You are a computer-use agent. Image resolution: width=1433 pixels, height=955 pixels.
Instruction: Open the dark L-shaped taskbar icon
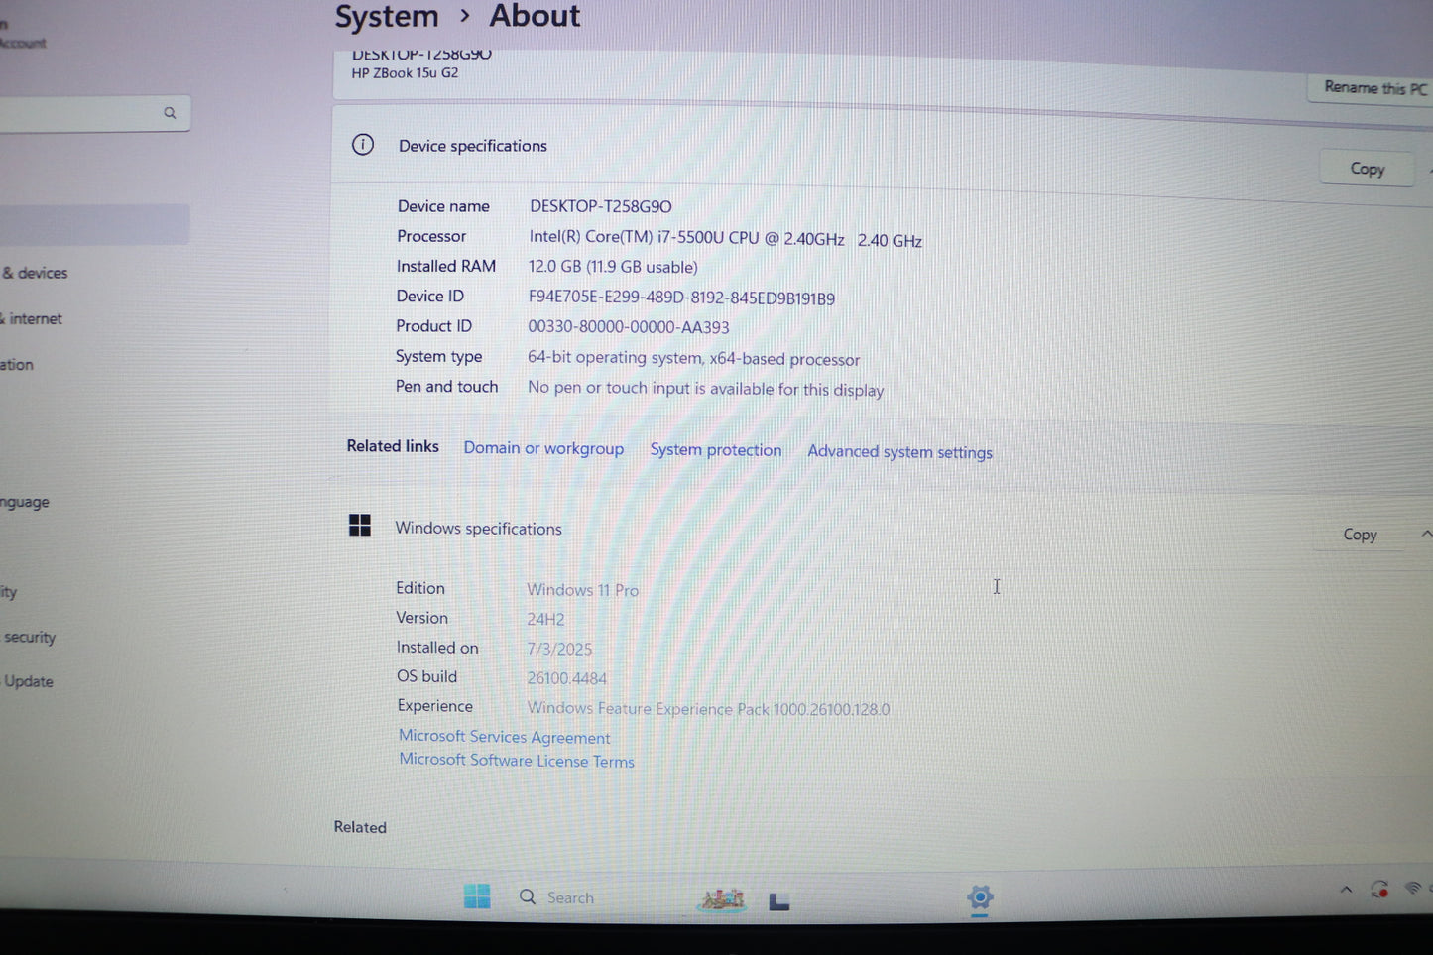[779, 901]
